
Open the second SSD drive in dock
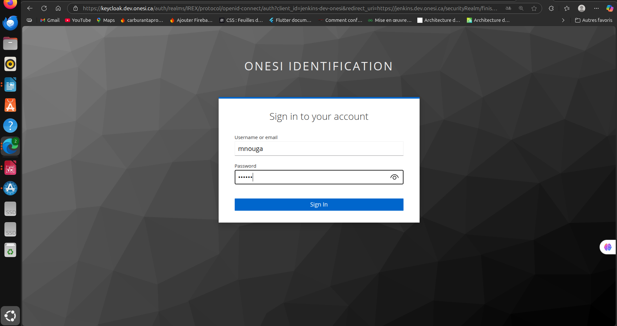click(x=10, y=230)
